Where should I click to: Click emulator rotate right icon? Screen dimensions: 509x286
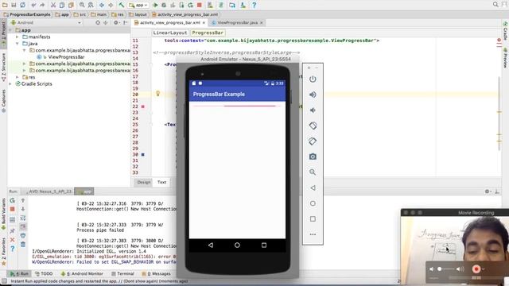pyautogui.click(x=313, y=141)
